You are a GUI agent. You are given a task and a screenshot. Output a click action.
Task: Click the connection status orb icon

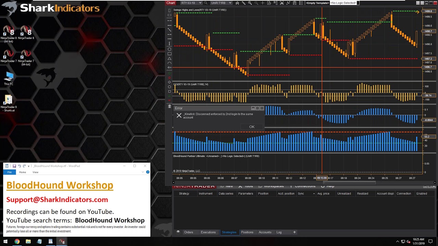[178, 232]
